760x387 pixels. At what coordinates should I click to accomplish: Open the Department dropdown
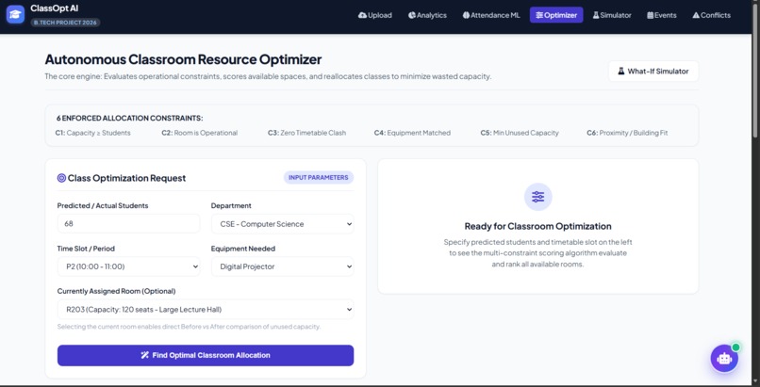(283, 224)
